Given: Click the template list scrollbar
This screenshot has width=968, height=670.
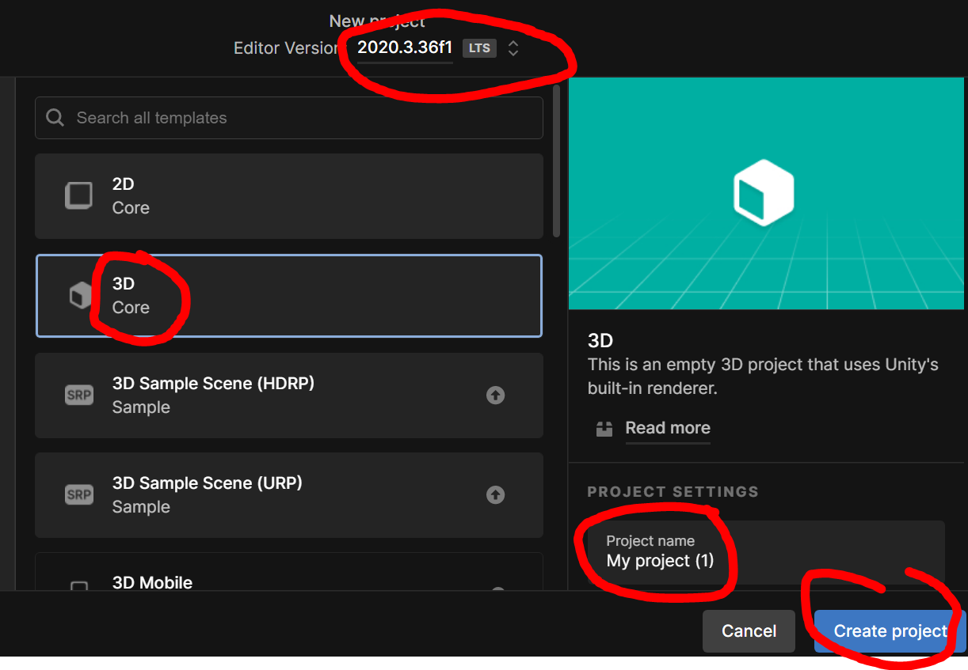Looking at the screenshot, I should 557,161.
